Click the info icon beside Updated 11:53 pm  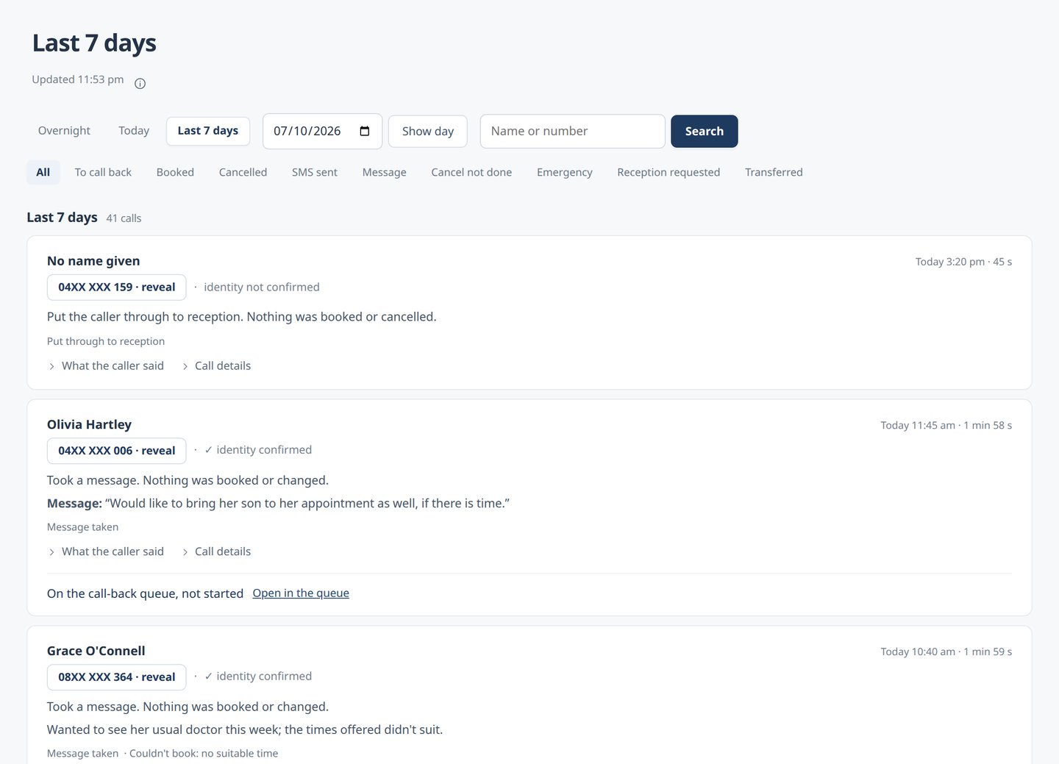pyautogui.click(x=140, y=84)
